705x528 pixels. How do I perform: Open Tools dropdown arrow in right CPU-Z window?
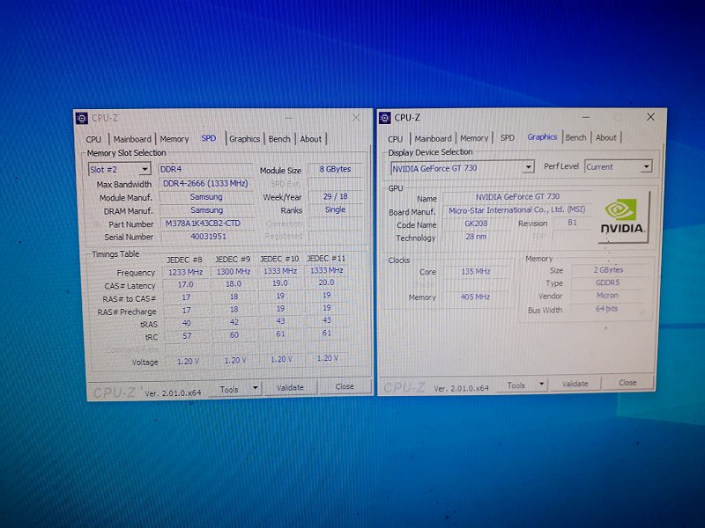pyautogui.click(x=541, y=384)
